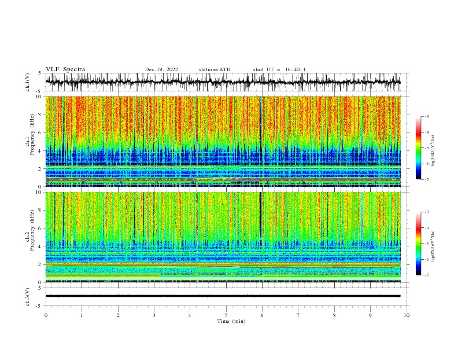This screenshot has height=354, width=458.
Task: Click the "7" tick on the time axis
Action: point(298,315)
